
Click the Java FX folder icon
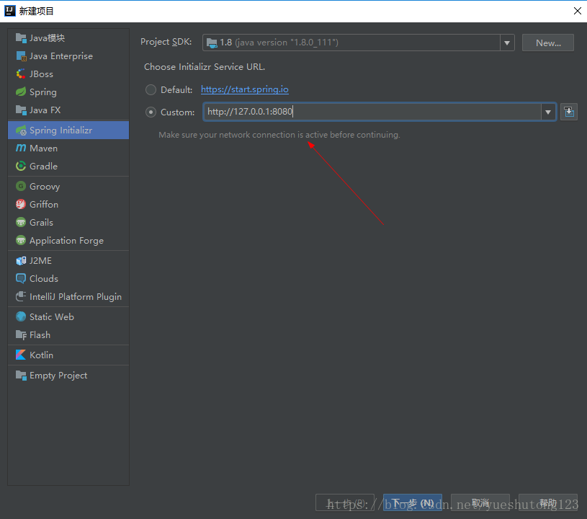pos(21,110)
